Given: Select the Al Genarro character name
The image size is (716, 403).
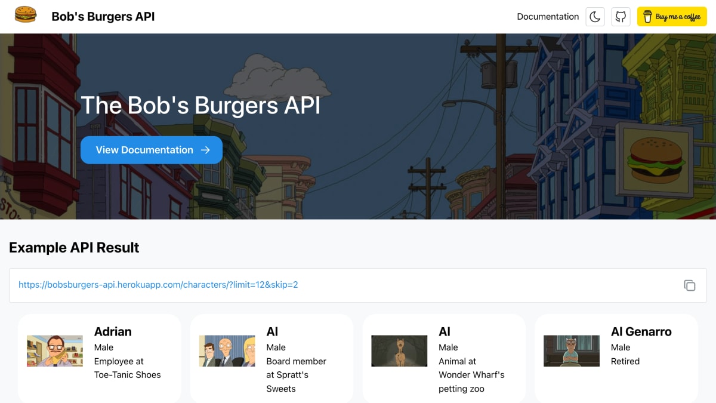Looking at the screenshot, I should click(x=641, y=331).
